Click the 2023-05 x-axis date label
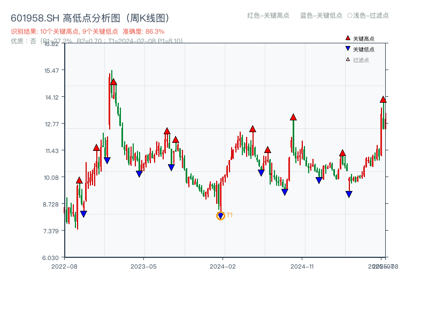 coord(143,266)
